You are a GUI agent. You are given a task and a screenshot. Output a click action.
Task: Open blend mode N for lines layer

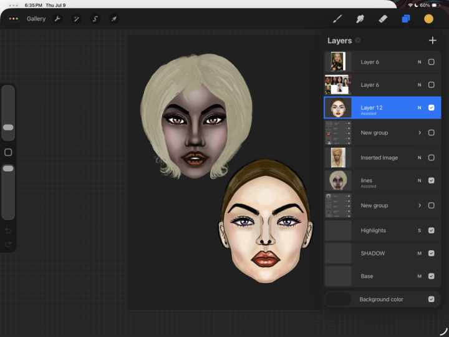pyautogui.click(x=420, y=180)
